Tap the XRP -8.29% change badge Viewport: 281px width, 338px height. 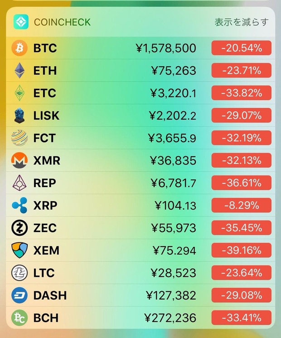pos(241,205)
